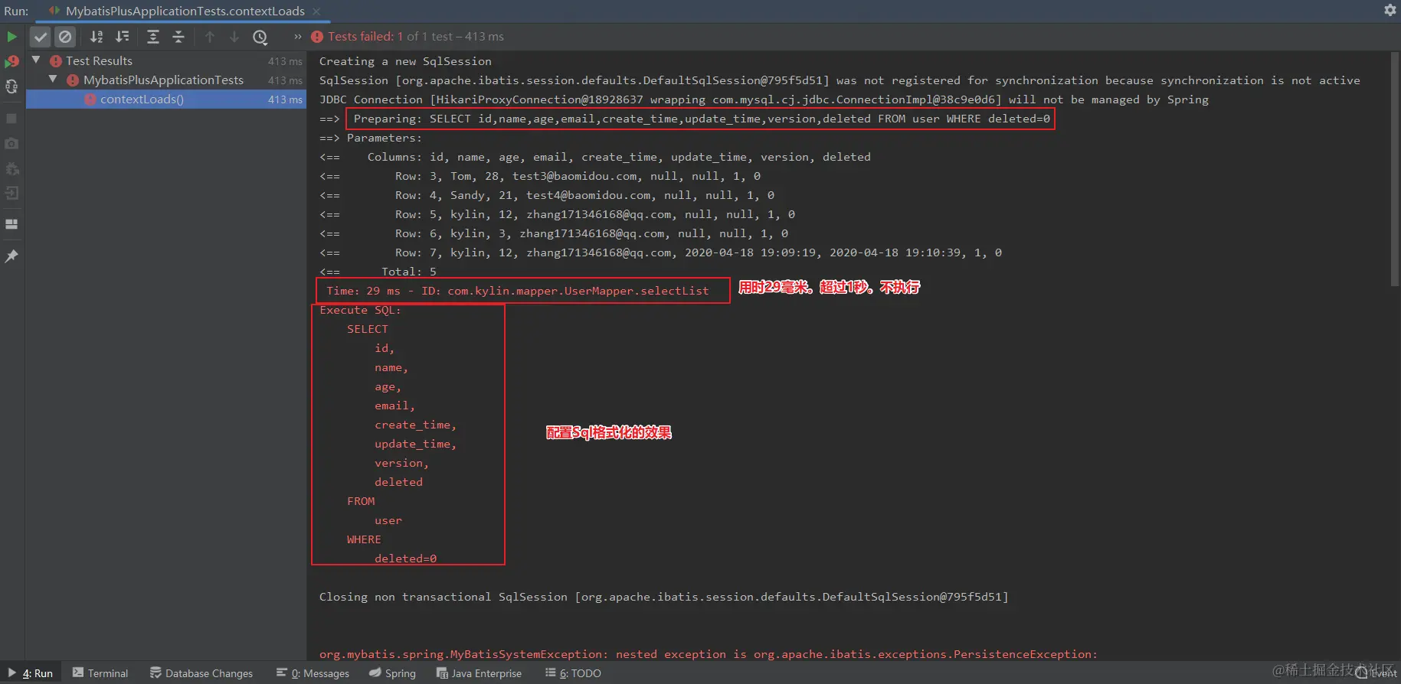The width and height of the screenshot is (1401, 684).
Task: Click 'Tests failed: 1 of 1 test' status
Action: pos(416,37)
